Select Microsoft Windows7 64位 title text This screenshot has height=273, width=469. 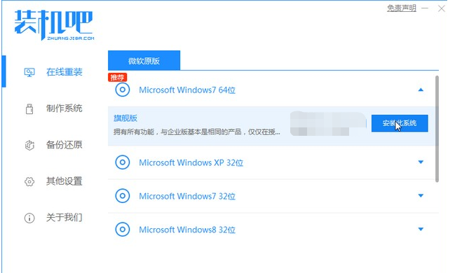(187, 90)
